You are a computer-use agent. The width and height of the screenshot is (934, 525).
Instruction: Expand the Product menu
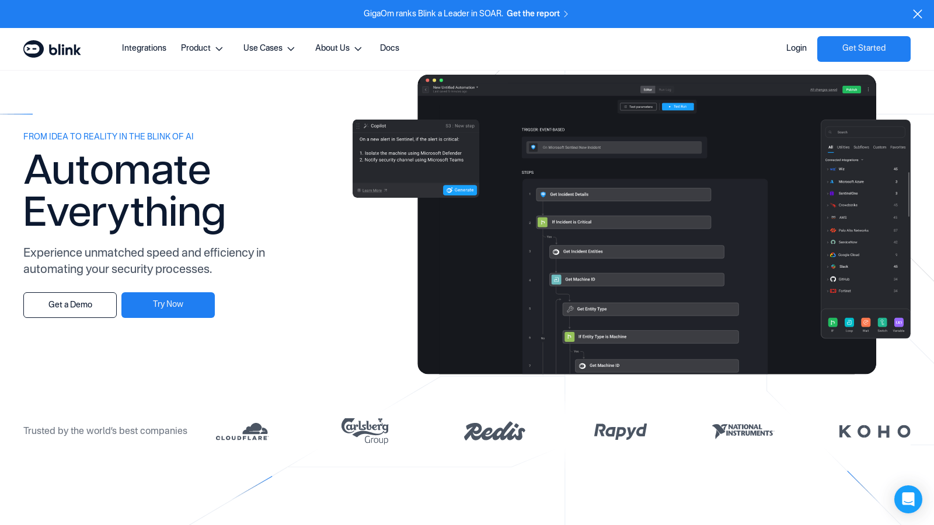tap(202, 48)
